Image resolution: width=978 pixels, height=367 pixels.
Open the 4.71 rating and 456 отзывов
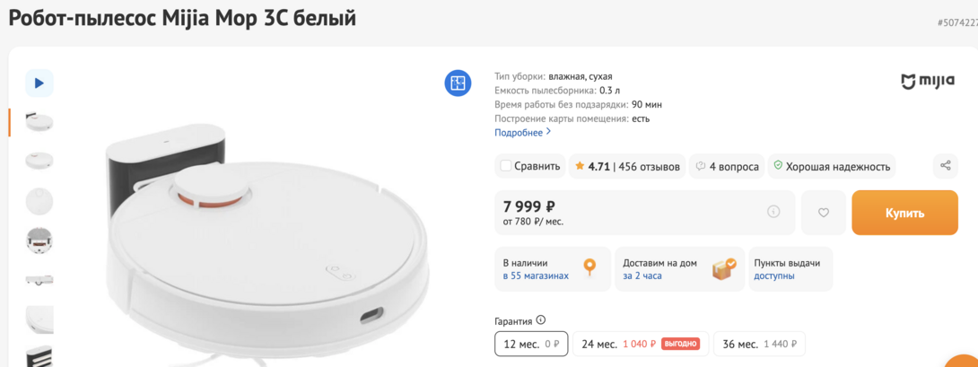(x=626, y=166)
